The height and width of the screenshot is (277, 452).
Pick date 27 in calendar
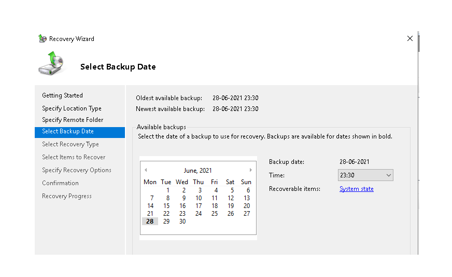[247, 214]
